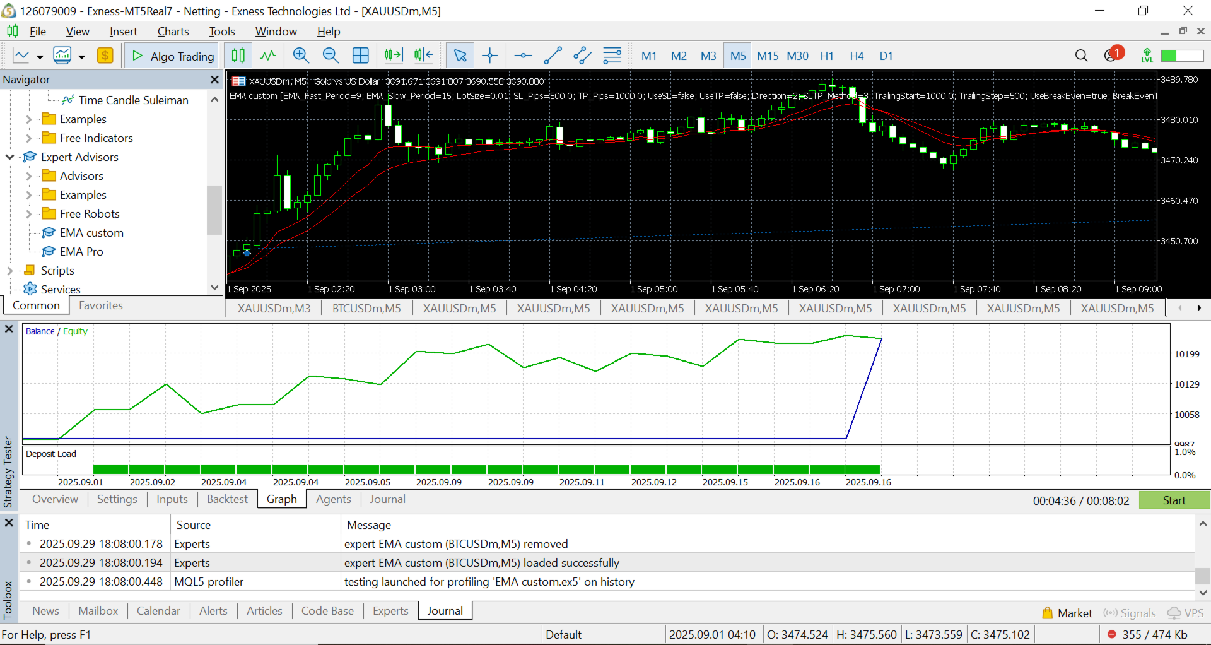Select the M15 timeframe button
The image size is (1211, 645).
tap(768, 56)
